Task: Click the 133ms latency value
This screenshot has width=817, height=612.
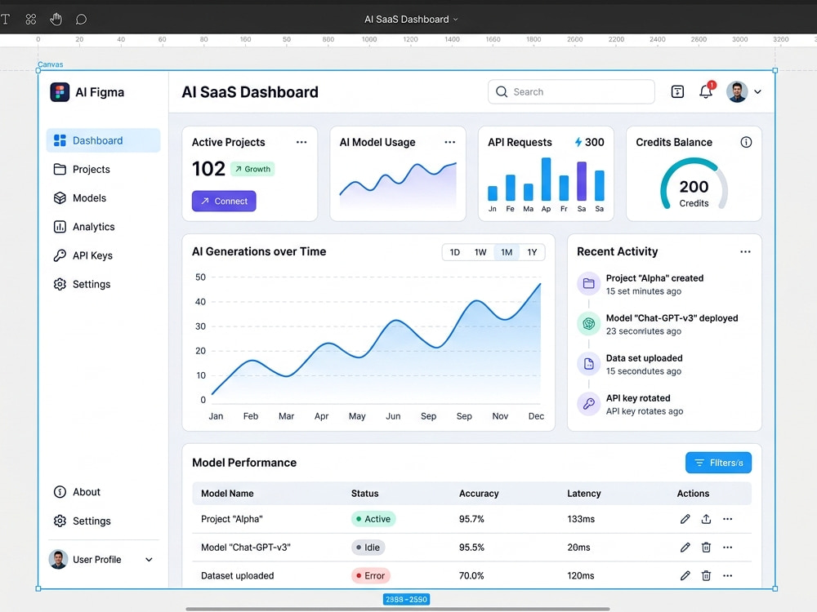Action: 581,519
